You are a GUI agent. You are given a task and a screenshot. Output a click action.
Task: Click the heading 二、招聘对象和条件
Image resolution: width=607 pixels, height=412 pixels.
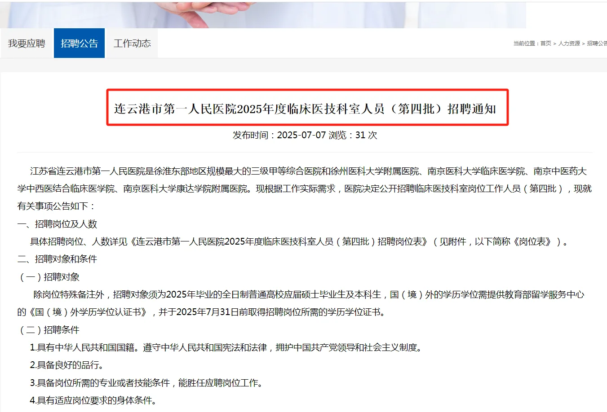57,259
